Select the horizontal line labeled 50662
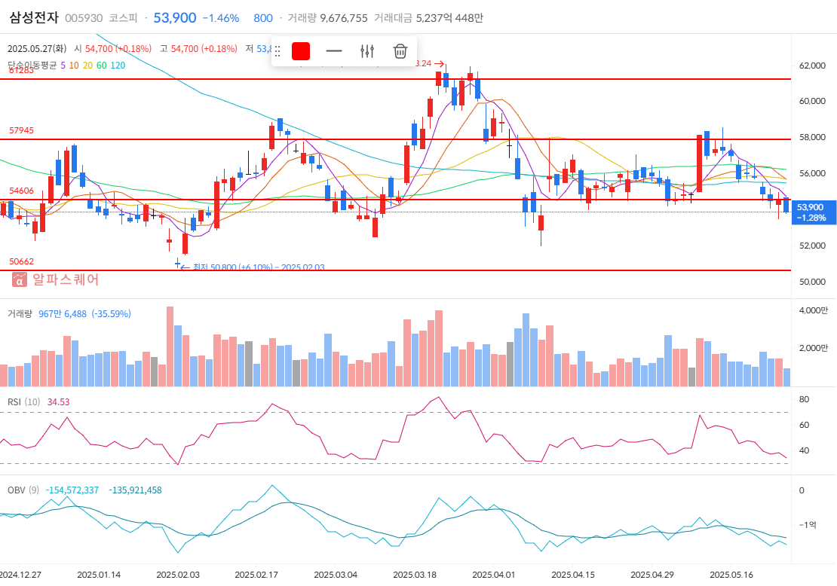This screenshot has height=586, width=837. tap(395, 270)
